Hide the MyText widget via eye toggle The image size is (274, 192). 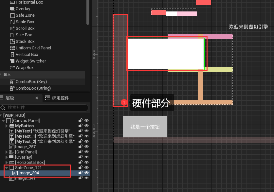tap(86, 131)
